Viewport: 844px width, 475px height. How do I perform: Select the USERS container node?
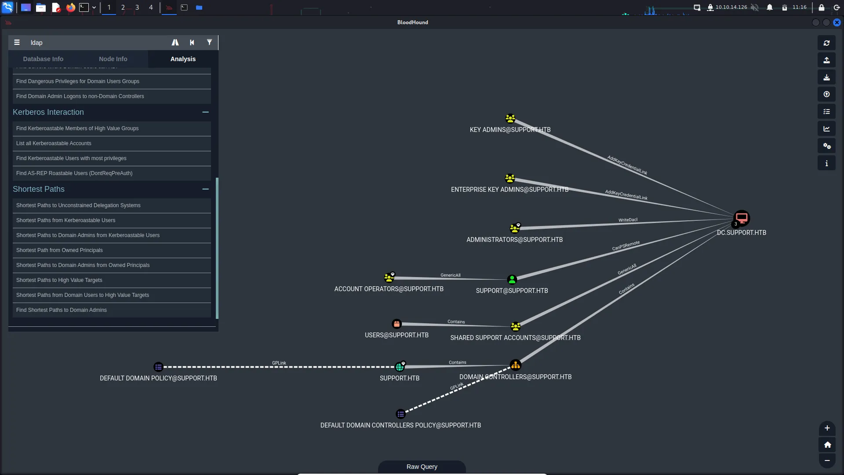[x=397, y=324]
